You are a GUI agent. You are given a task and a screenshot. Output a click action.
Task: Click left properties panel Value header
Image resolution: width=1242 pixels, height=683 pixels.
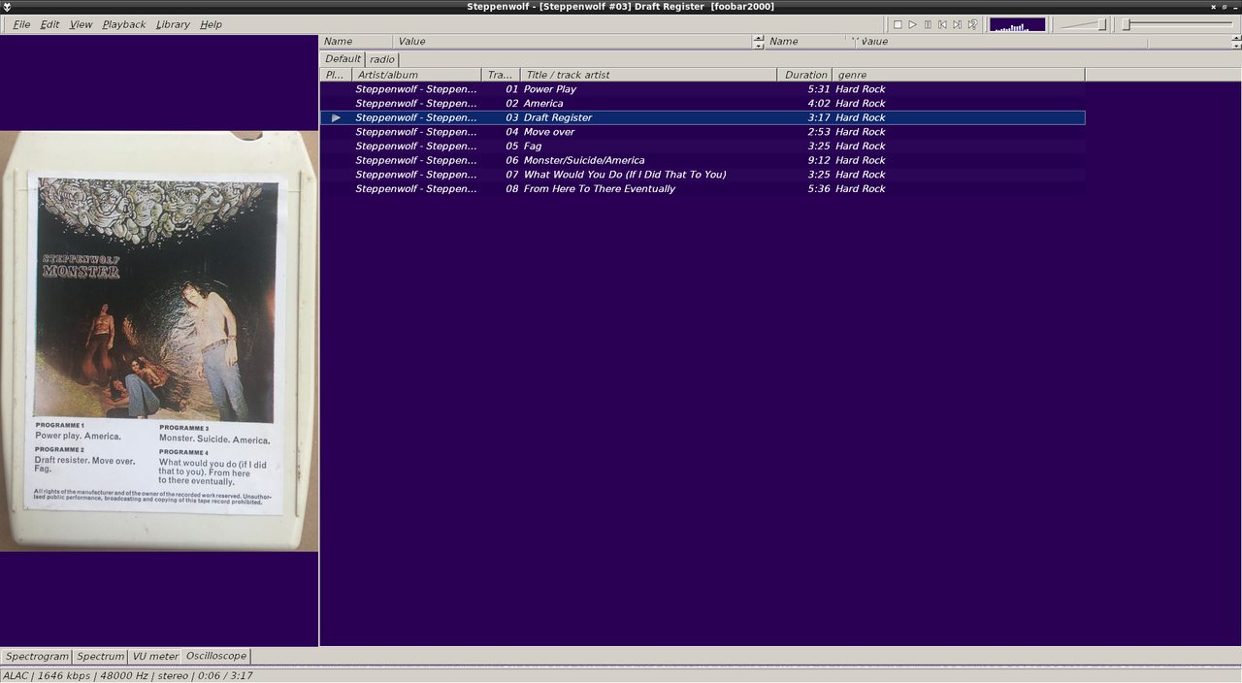coord(572,42)
